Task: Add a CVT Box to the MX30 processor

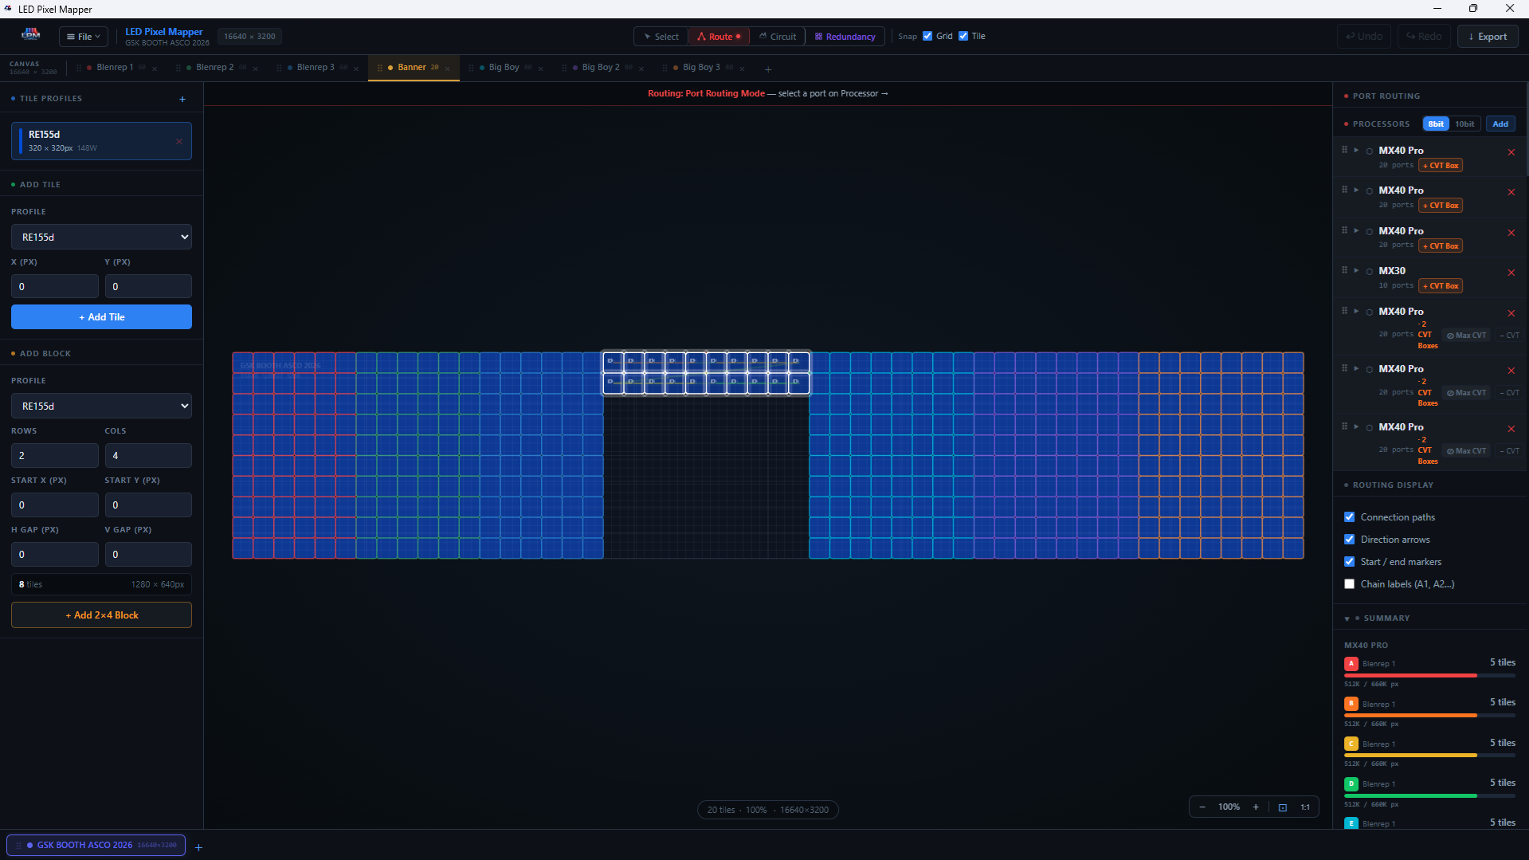Action: [1439, 285]
